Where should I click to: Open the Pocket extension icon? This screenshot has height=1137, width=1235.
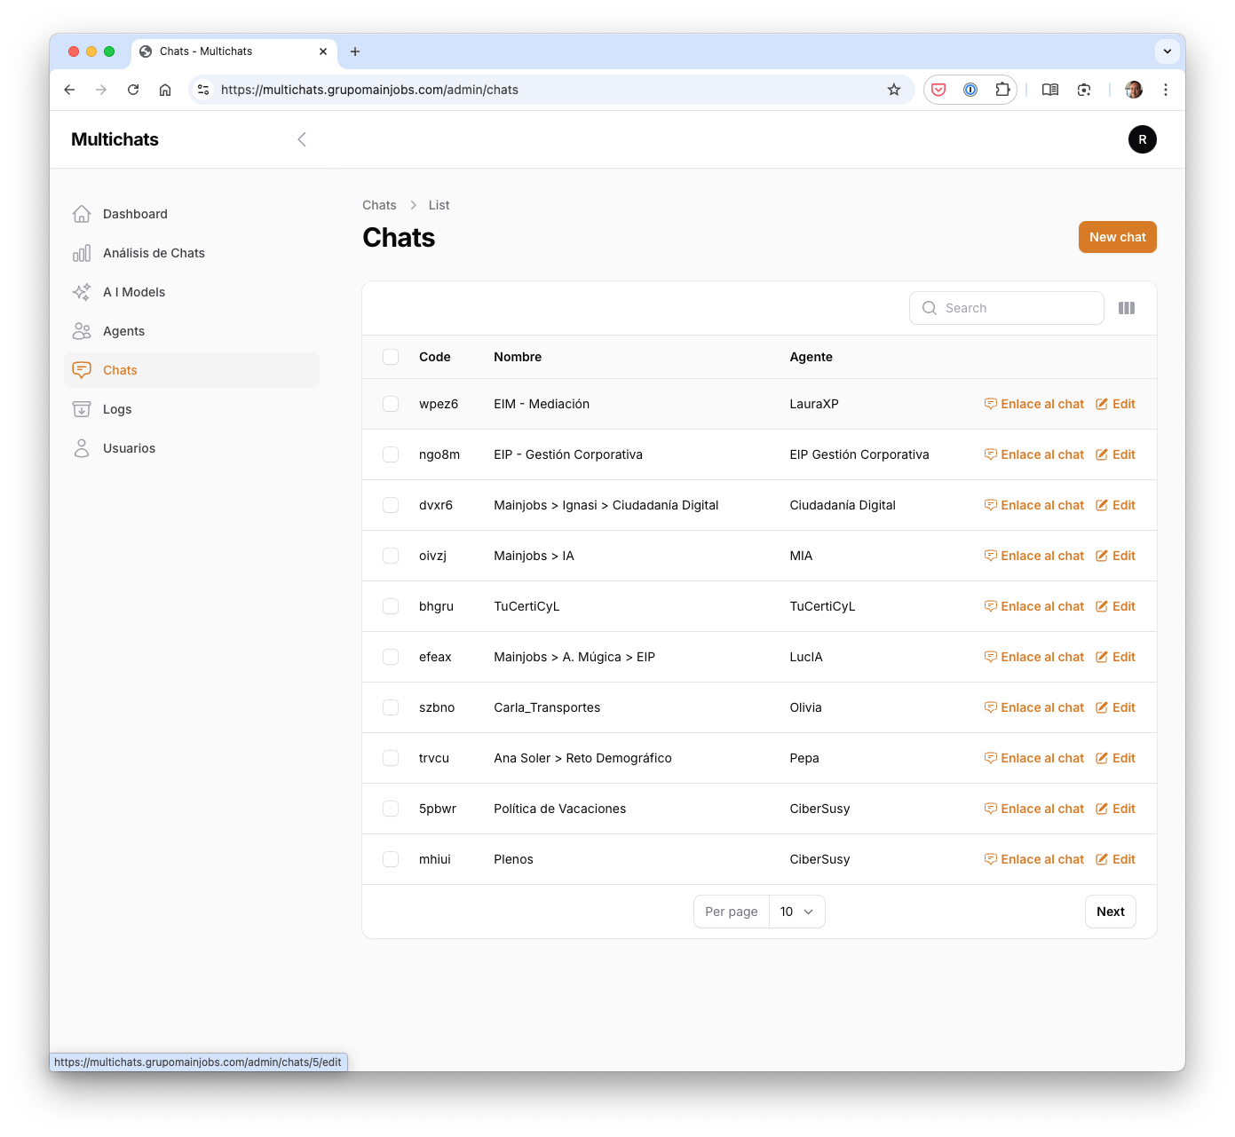click(x=938, y=90)
